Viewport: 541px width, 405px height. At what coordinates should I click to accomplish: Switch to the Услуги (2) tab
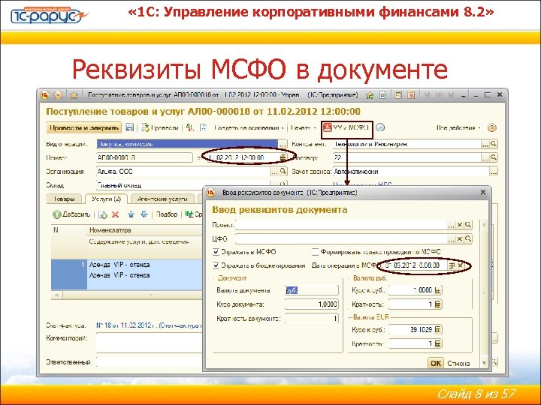coord(106,199)
